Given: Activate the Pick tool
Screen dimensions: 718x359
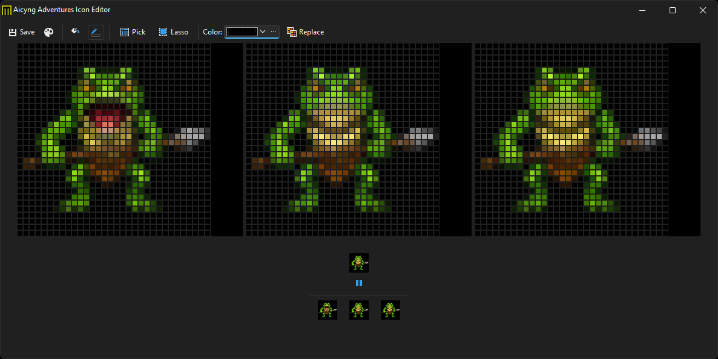Looking at the screenshot, I should click(133, 32).
